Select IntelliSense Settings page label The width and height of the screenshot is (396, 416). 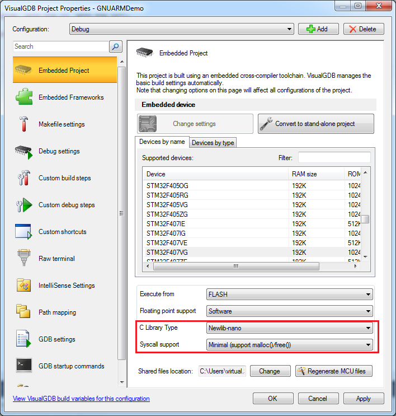click(x=67, y=286)
